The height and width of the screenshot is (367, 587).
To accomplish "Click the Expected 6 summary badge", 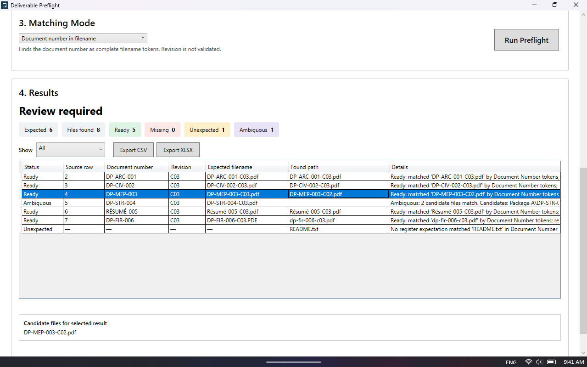I will [39, 130].
